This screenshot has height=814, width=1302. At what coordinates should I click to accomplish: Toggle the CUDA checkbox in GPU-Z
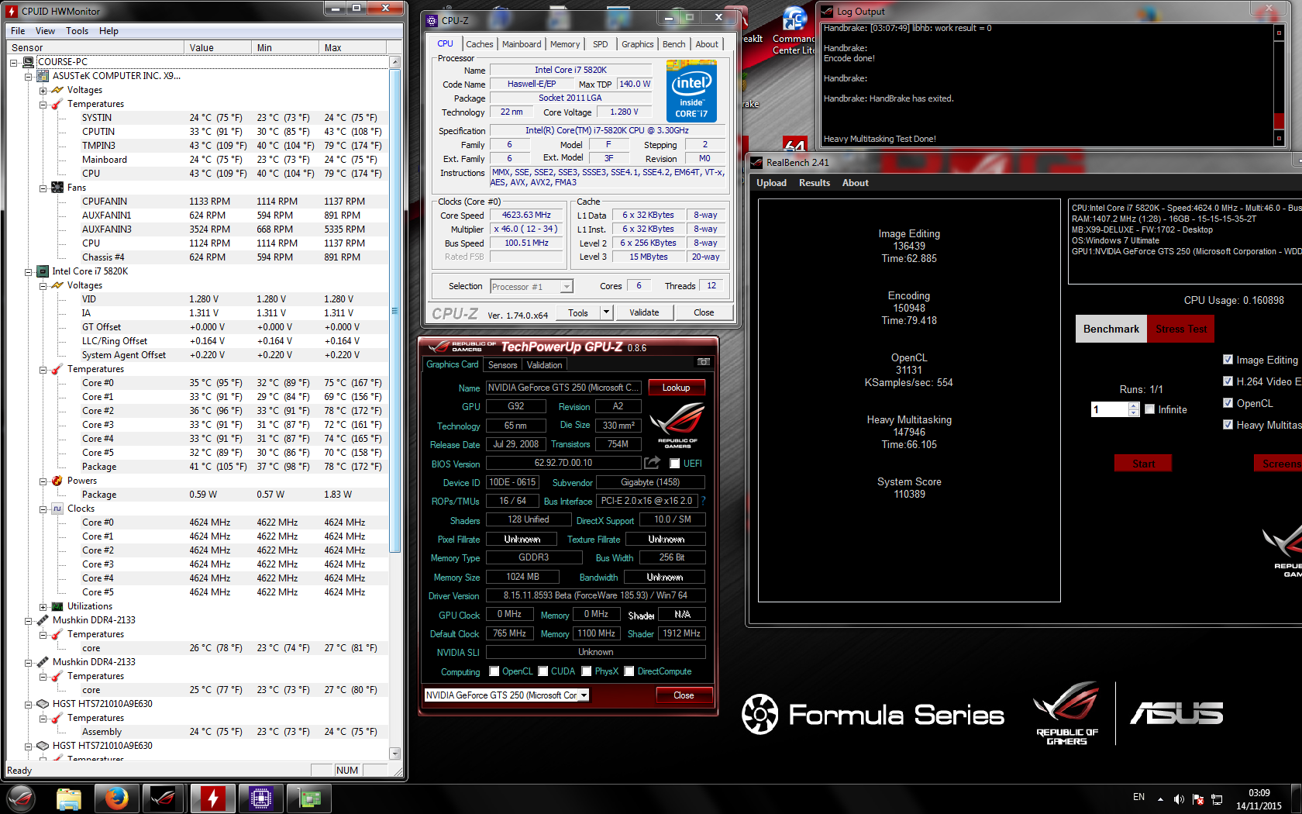point(543,671)
